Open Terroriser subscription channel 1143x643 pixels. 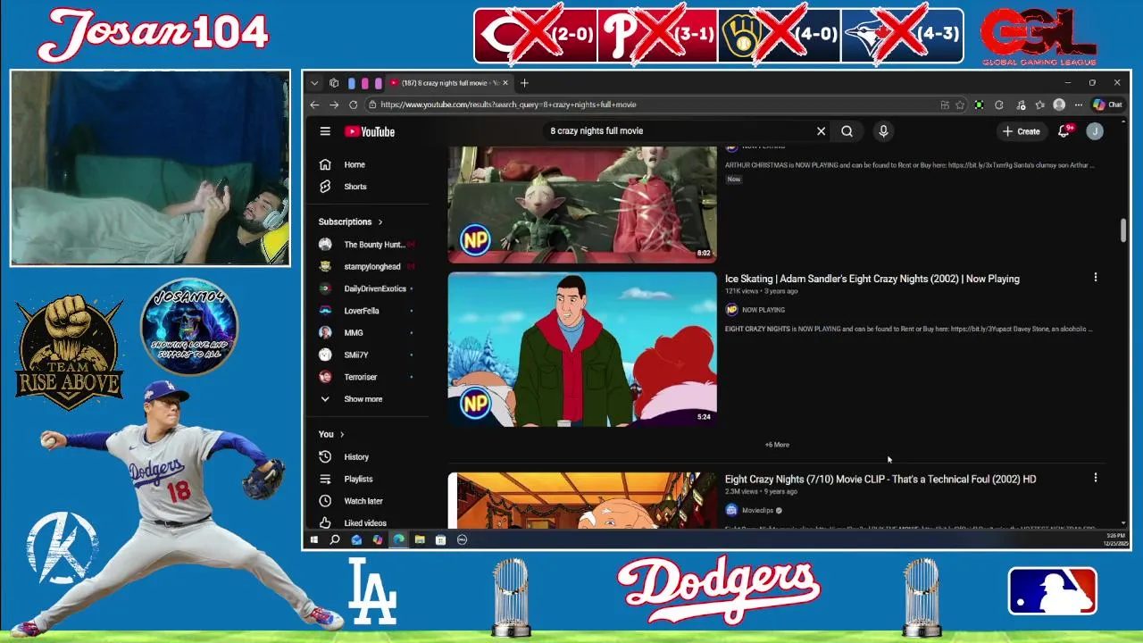coord(368,377)
